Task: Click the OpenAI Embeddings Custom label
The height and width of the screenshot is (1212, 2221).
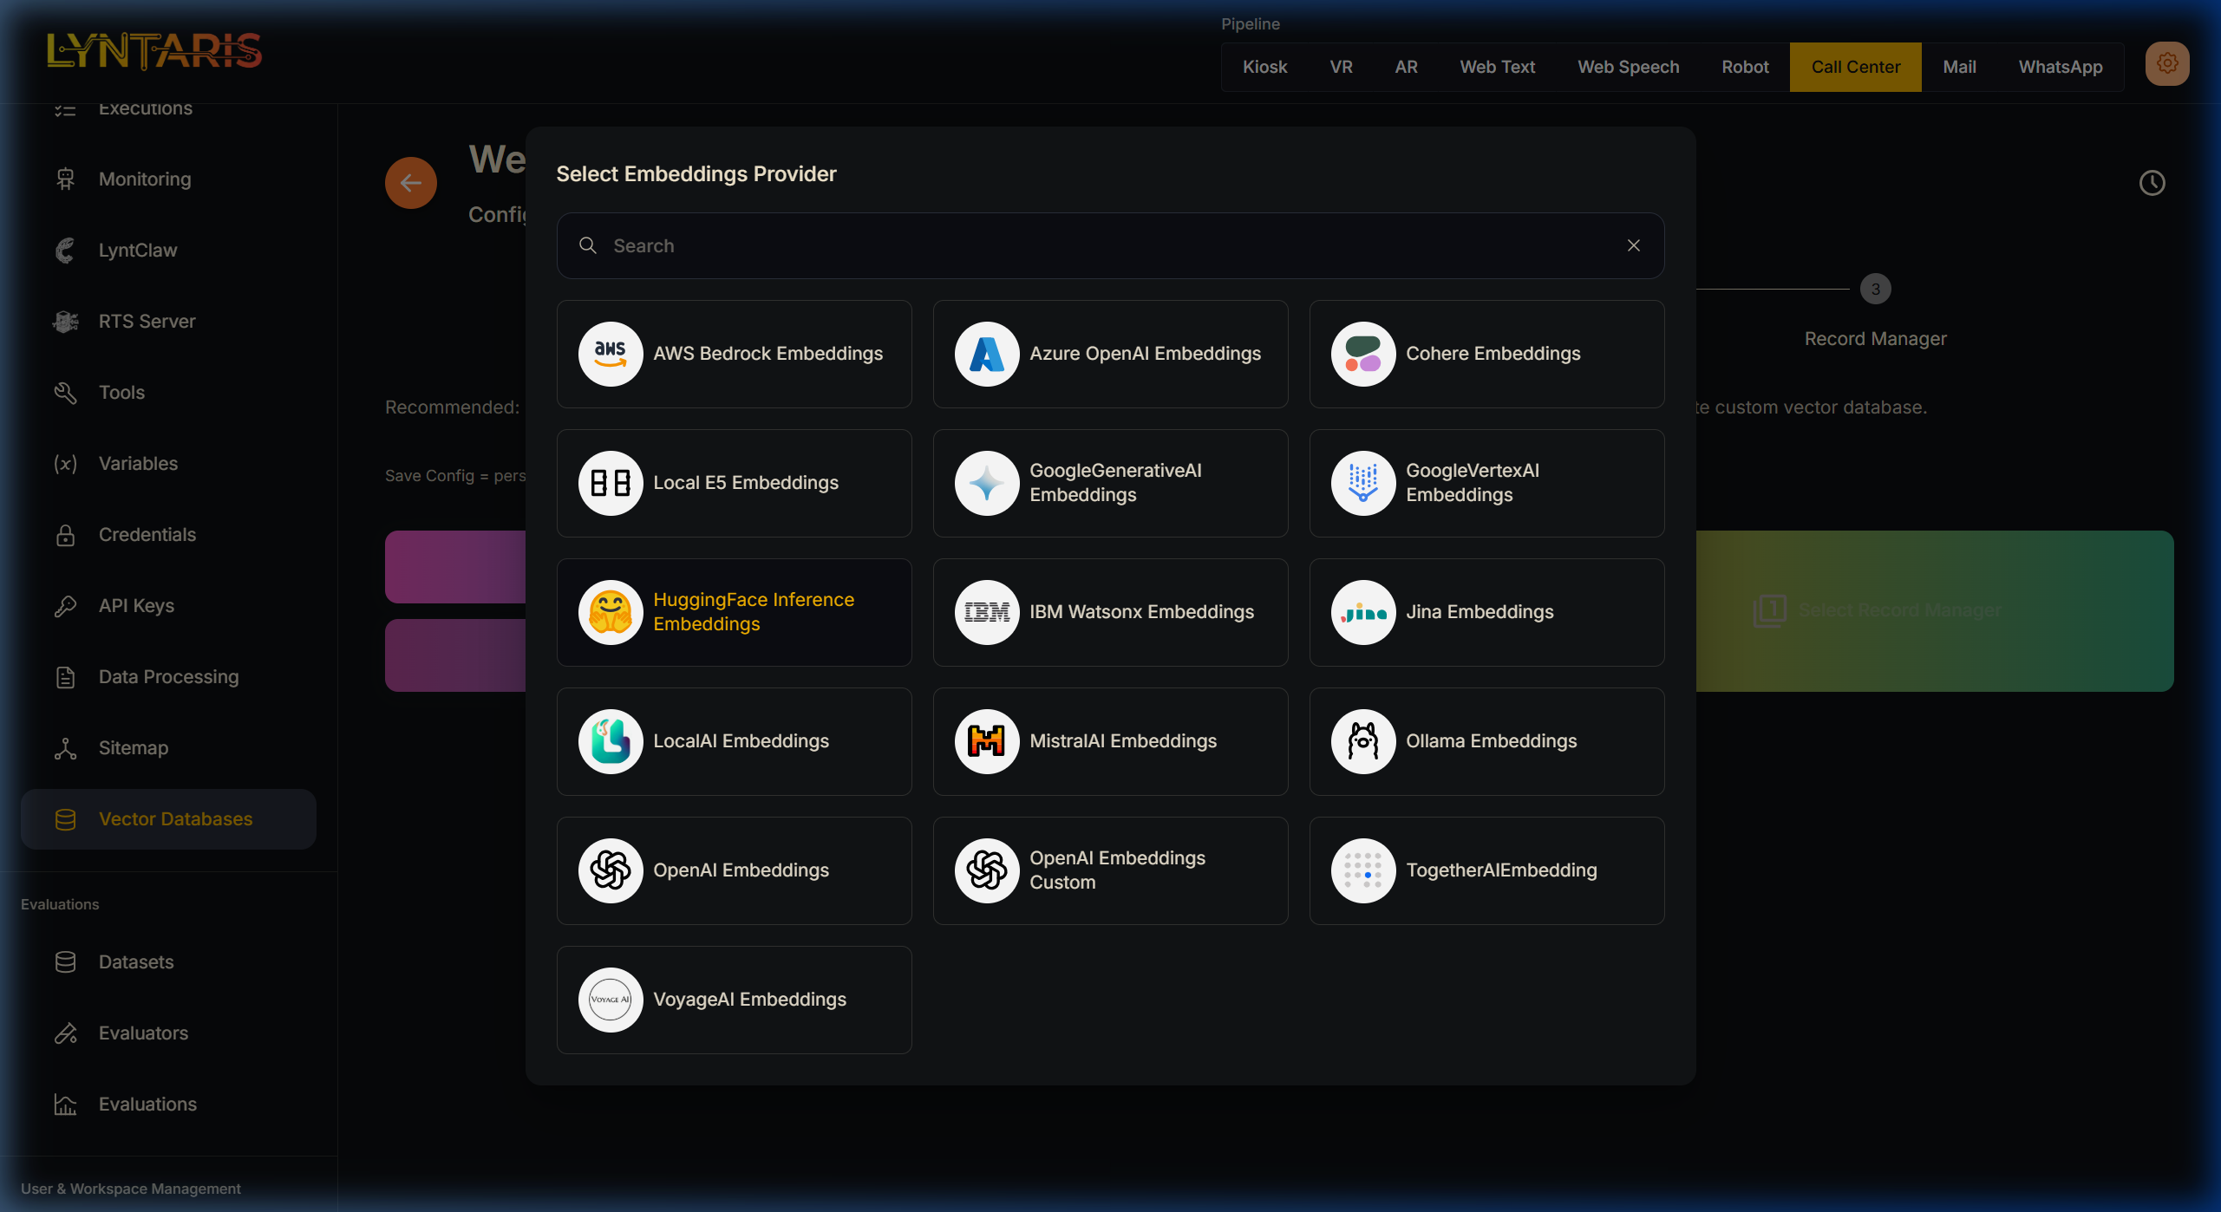Action: click(x=1118, y=870)
